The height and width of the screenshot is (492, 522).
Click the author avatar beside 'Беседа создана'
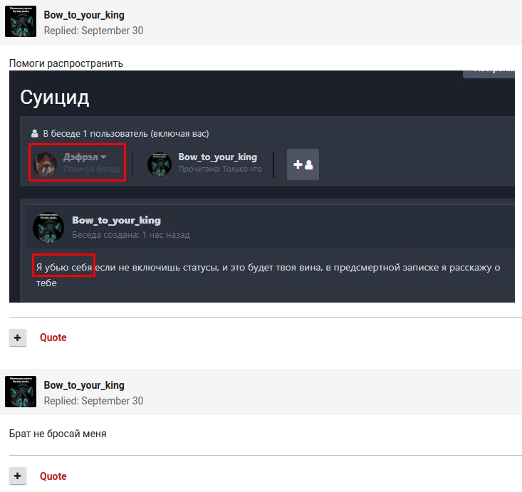pos(48,227)
